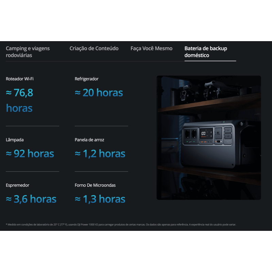Click the ≈ 20 horas runtime
Viewport: 272px width, 272px height.
(x=99, y=92)
